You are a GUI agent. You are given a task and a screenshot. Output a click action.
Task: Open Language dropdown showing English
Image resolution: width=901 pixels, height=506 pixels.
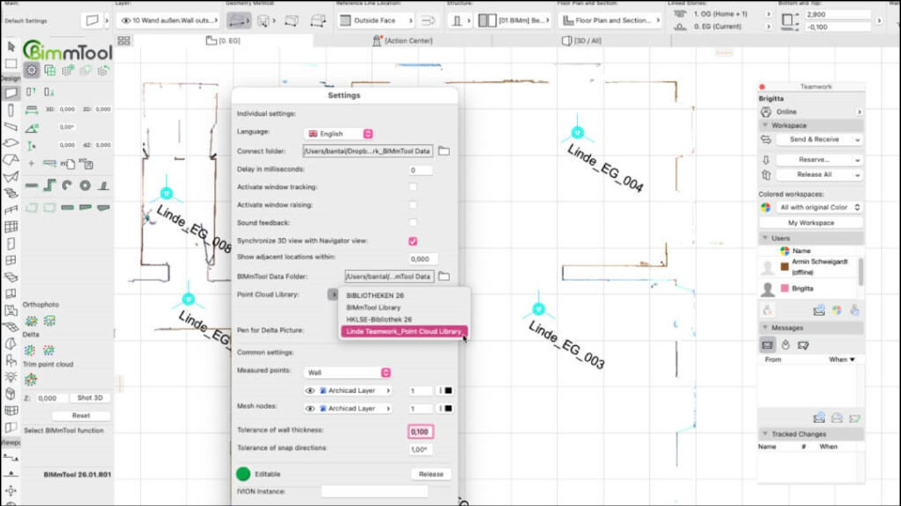pyautogui.click(x=338, y=134)
